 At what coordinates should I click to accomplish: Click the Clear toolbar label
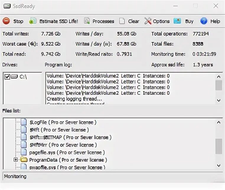[x=134, y=21]
